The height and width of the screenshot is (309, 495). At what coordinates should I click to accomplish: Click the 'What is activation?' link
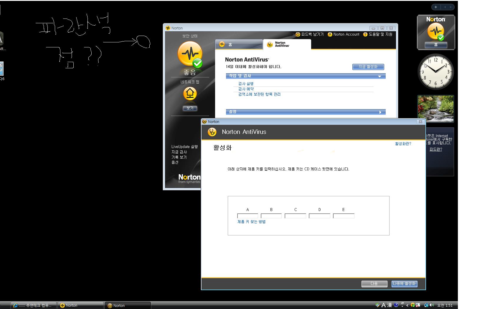[403, 144]
